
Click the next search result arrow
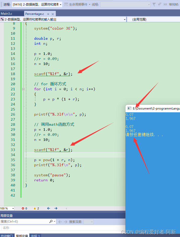65,222
